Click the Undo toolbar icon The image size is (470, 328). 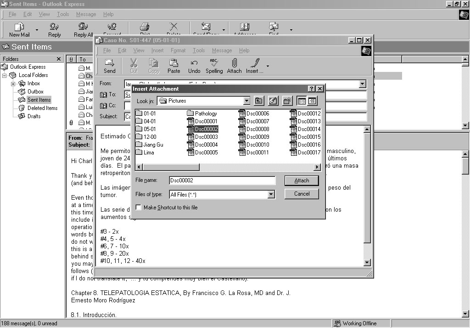[194, 66]
